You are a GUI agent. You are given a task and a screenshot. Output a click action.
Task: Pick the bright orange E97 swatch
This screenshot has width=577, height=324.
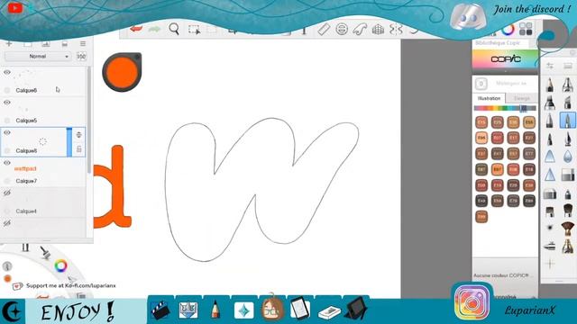(x=497, y=169)
